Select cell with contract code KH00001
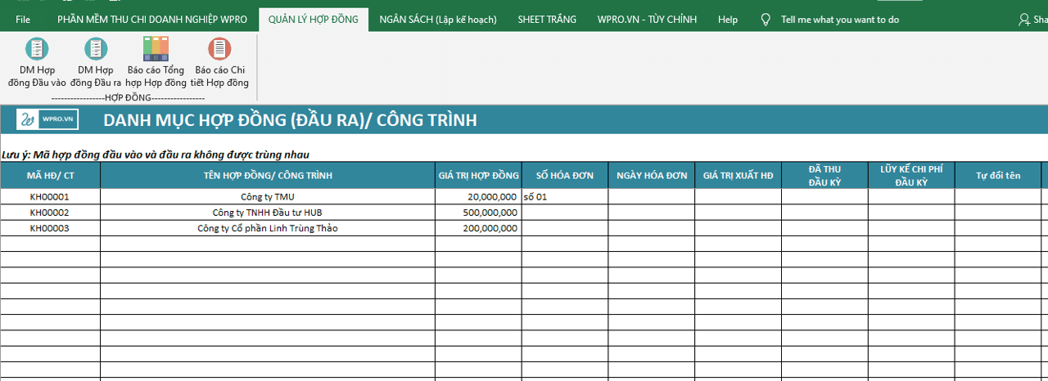This screenshot has height=381, width=1048. (x=50, y=197)
